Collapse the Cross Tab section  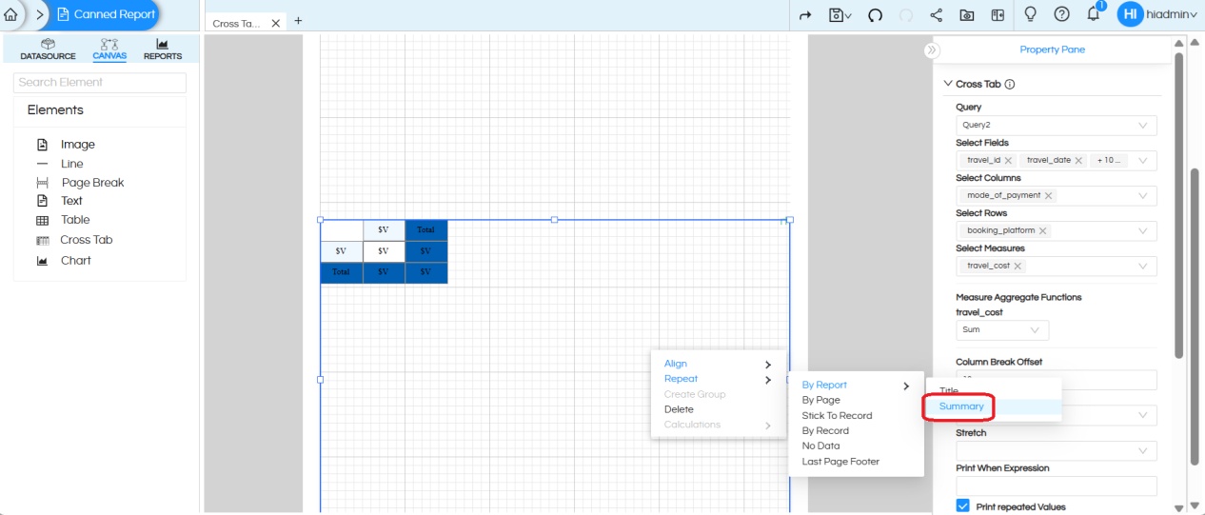pyautogui.click(x=948, y=84)
